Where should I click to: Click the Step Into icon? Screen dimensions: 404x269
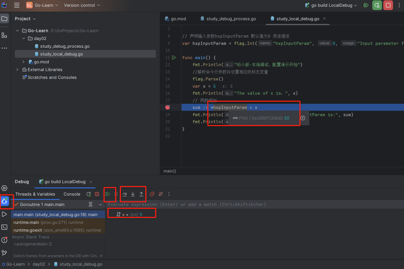click(133, 194)
